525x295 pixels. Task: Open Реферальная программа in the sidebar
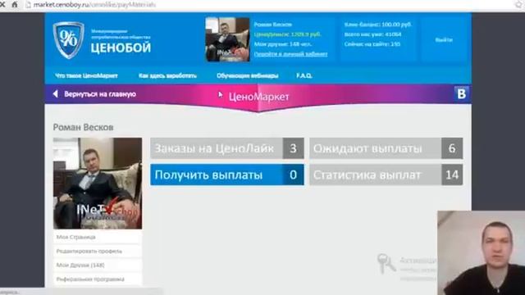click(98, 279)
